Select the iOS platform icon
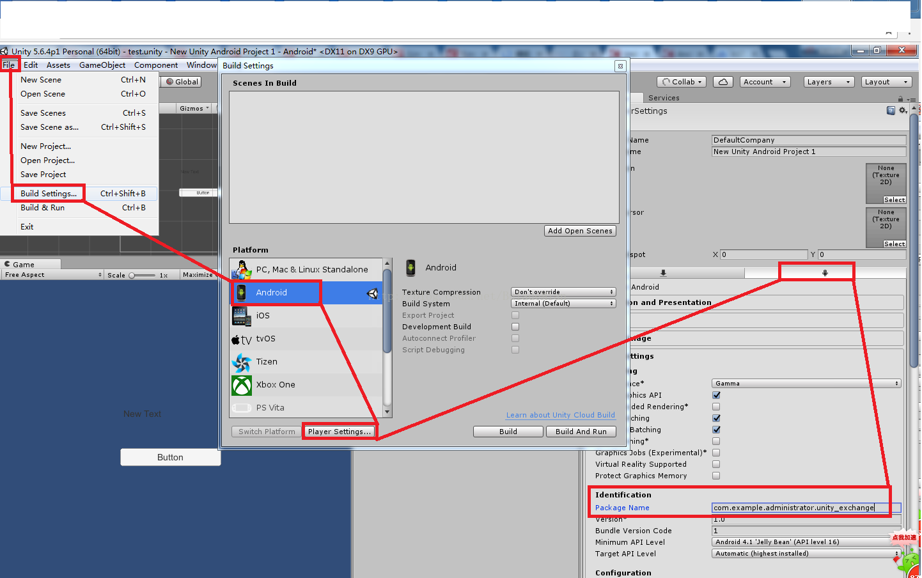The image size is (922, 578). 242,316
